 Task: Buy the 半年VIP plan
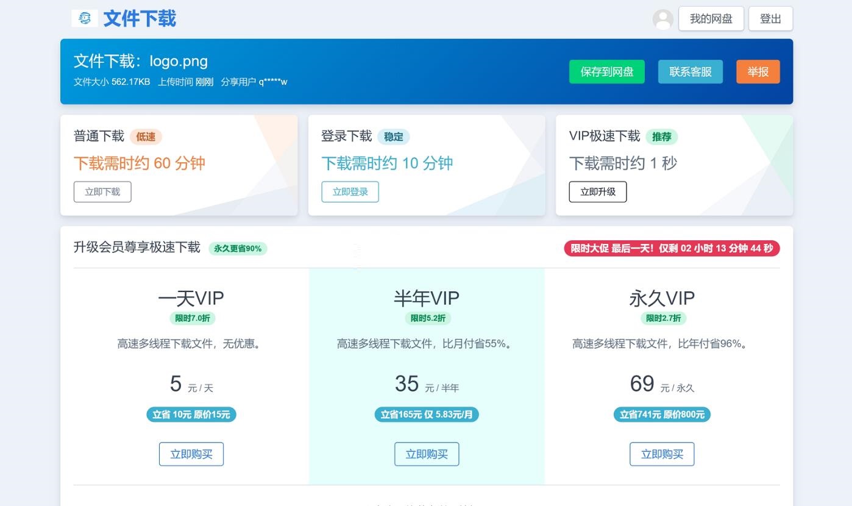pos(427,454)
